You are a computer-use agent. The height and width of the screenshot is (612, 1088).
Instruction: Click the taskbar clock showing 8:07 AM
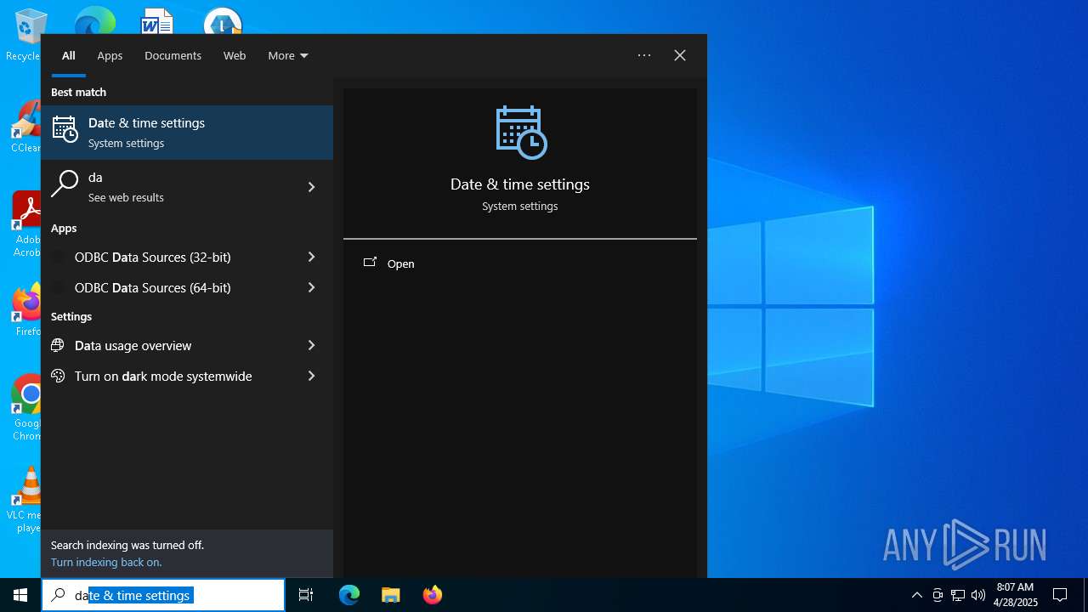(x=1016, y=595)
